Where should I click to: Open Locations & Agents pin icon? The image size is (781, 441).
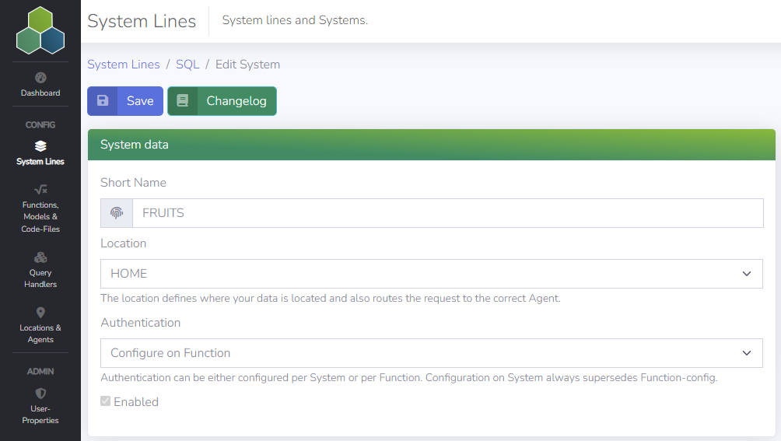tap(40, 312)
